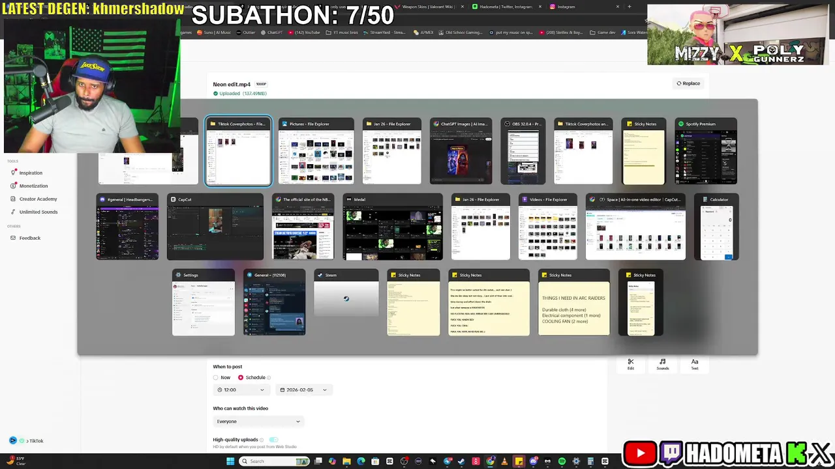The width and height of the screenshot is (835, 469).
Task: Switch to OBS 32.0.4 window thumbnail
Action: click(x=523, y=152)
